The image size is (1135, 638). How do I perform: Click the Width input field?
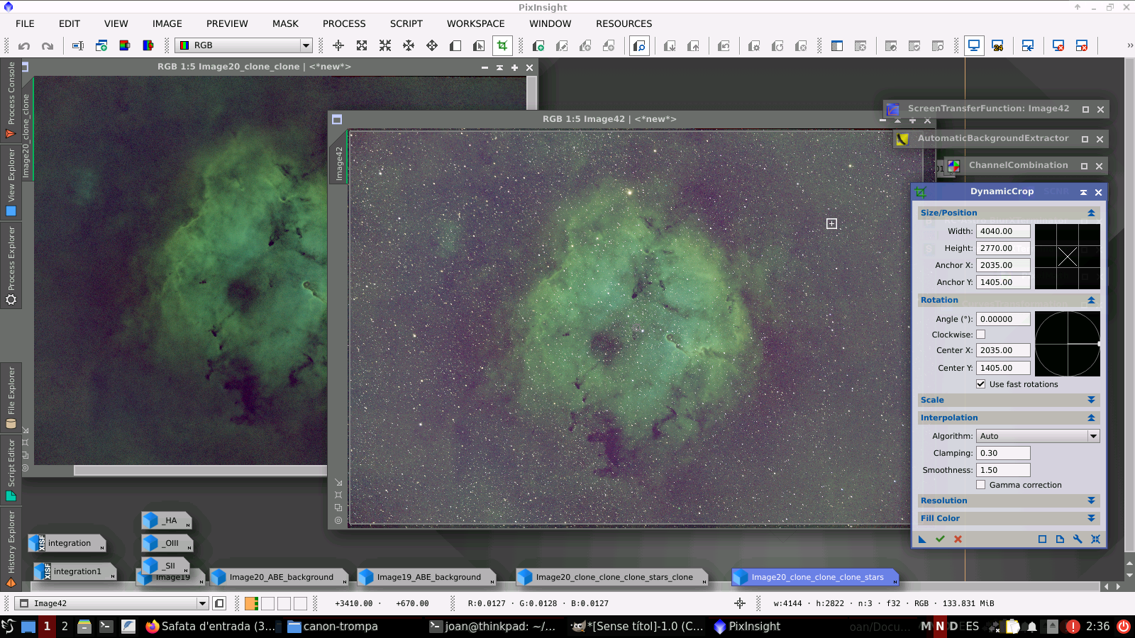click(1002, 231)
